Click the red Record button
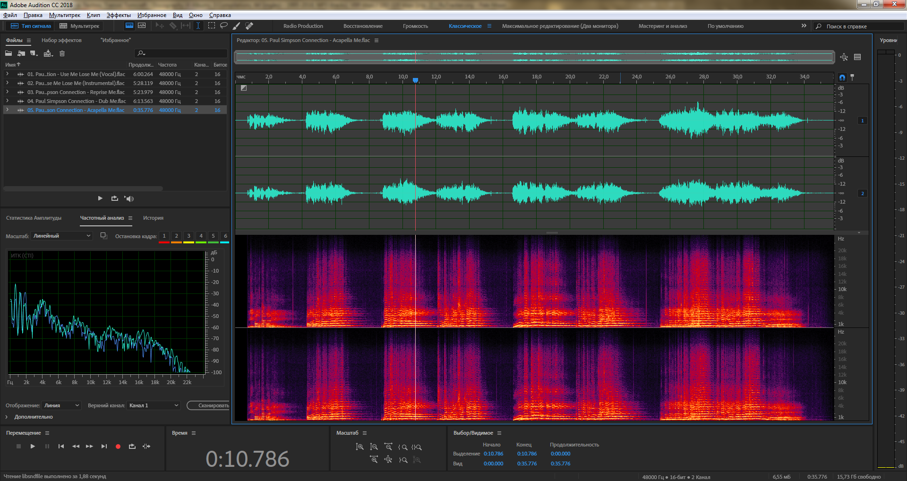This screenshot has width=907, height=481. click(118, 446)
